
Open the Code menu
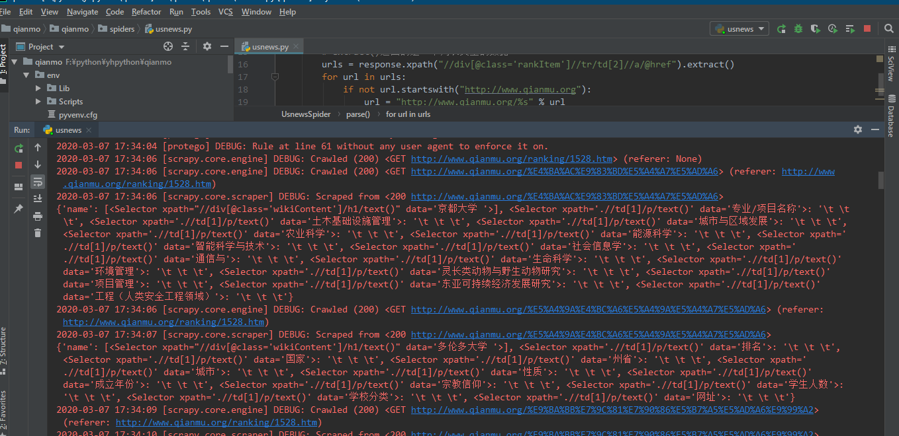(x=115, y=12)
